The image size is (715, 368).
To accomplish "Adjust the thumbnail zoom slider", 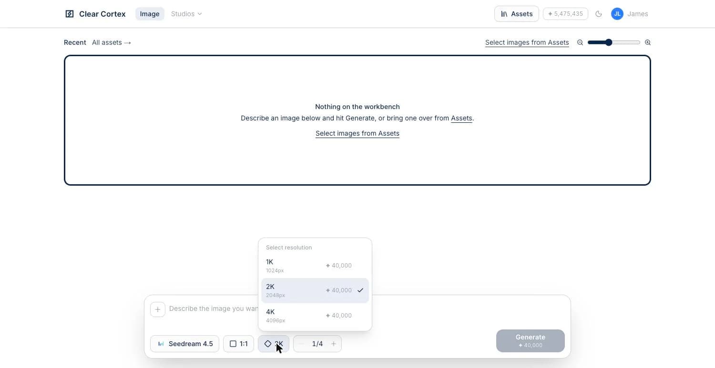I will pos(614,42).
